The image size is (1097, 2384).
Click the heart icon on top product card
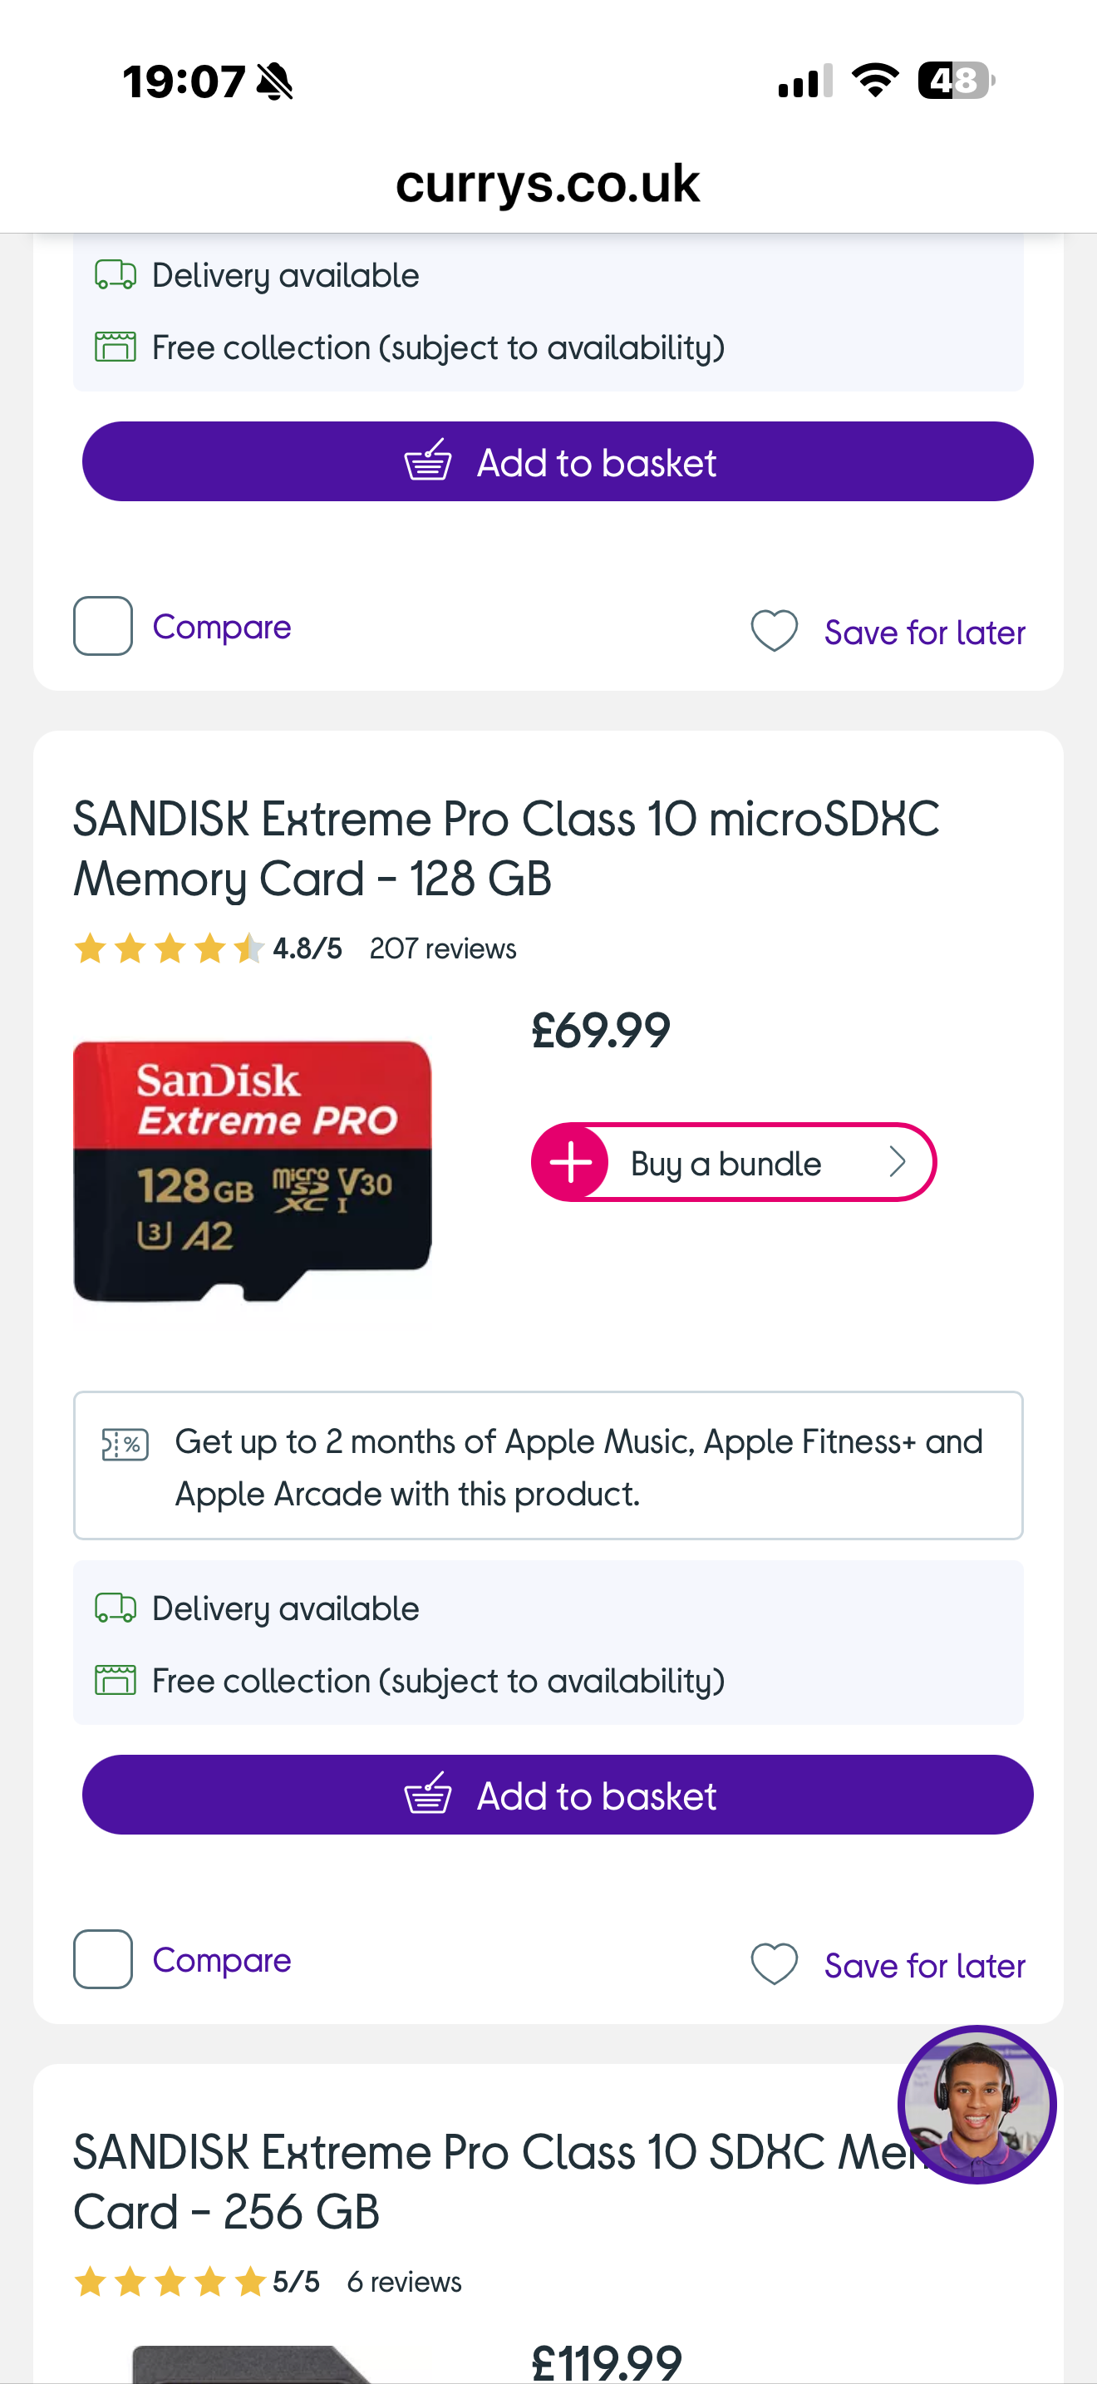tap(775, 631)
